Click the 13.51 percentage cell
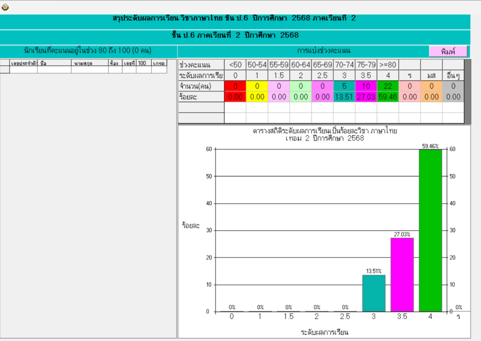This screenshot has width=481, height=341. pyautogui.click(x=344, y=97)
